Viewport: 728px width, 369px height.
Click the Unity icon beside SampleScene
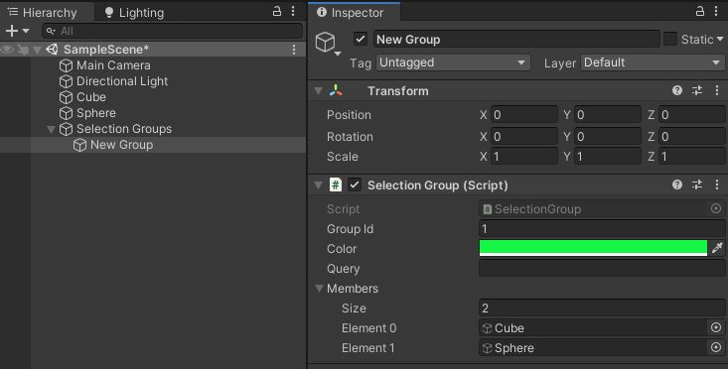pyautogui.click(x=52, y=50)
